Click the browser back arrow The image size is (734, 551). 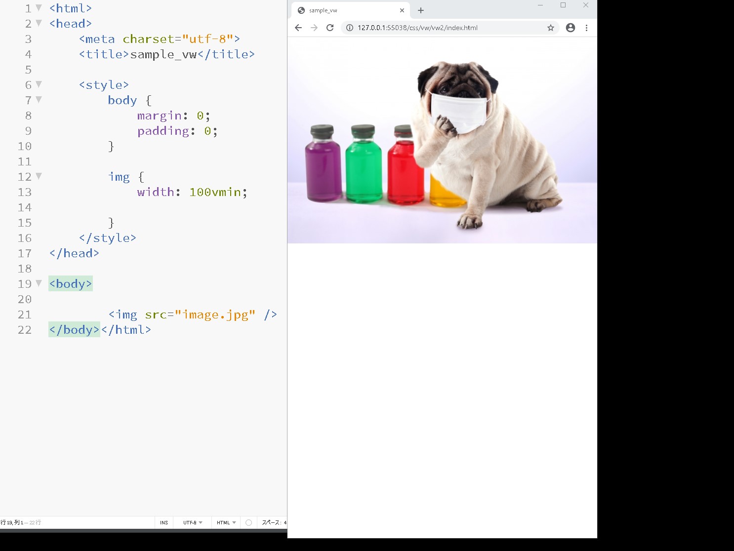point(298,28)
